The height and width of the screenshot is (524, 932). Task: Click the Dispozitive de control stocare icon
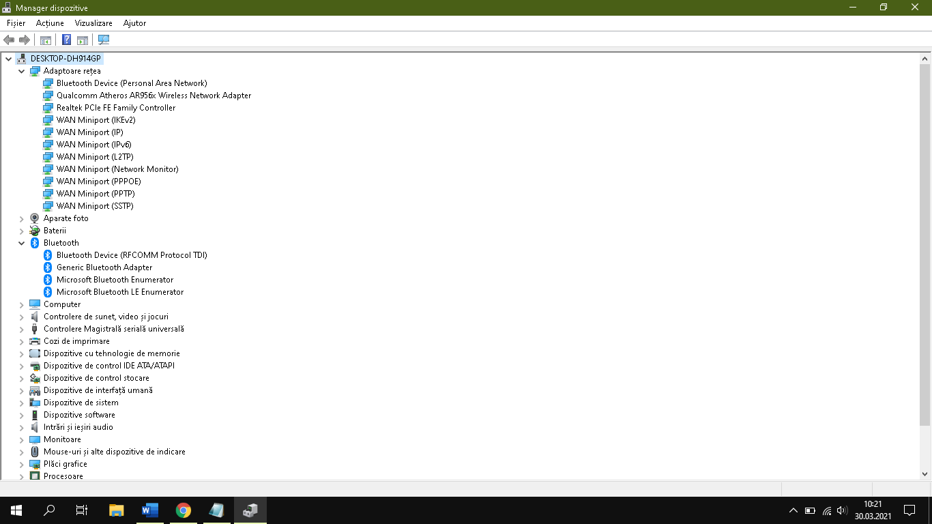click(x=35, y=378)
